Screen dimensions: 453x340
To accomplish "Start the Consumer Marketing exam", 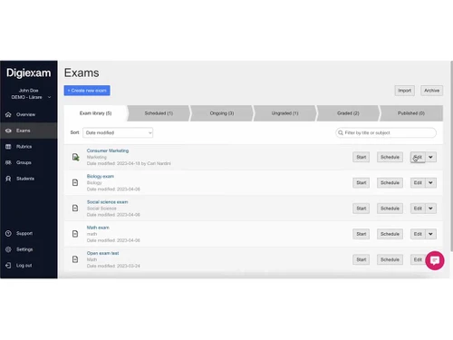I will pos(361,157).
